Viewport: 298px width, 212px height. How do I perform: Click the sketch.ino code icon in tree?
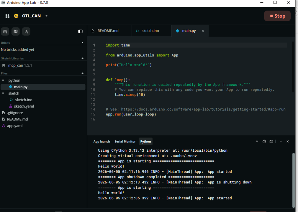point(11,100)
